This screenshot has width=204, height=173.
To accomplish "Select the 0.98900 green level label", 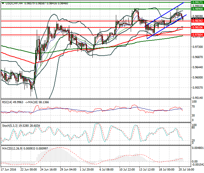I will click(x=198, y=9).
